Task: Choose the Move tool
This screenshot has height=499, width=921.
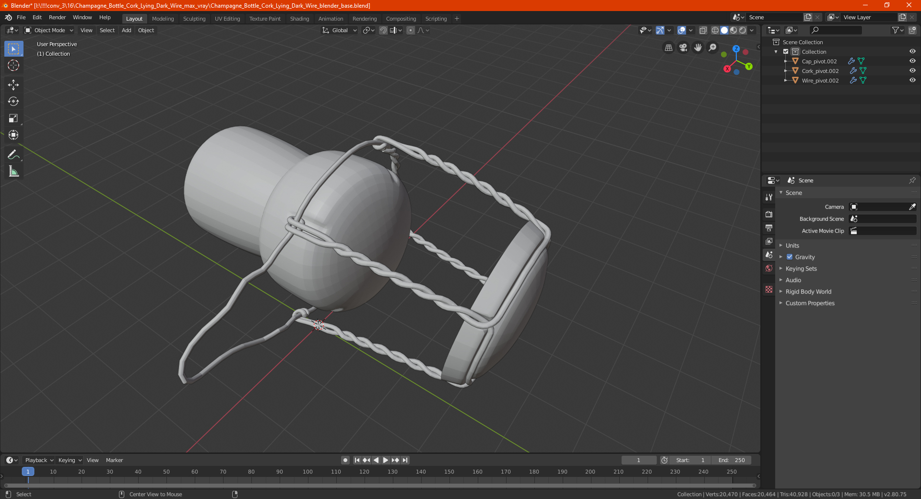Action: [13, 85]
